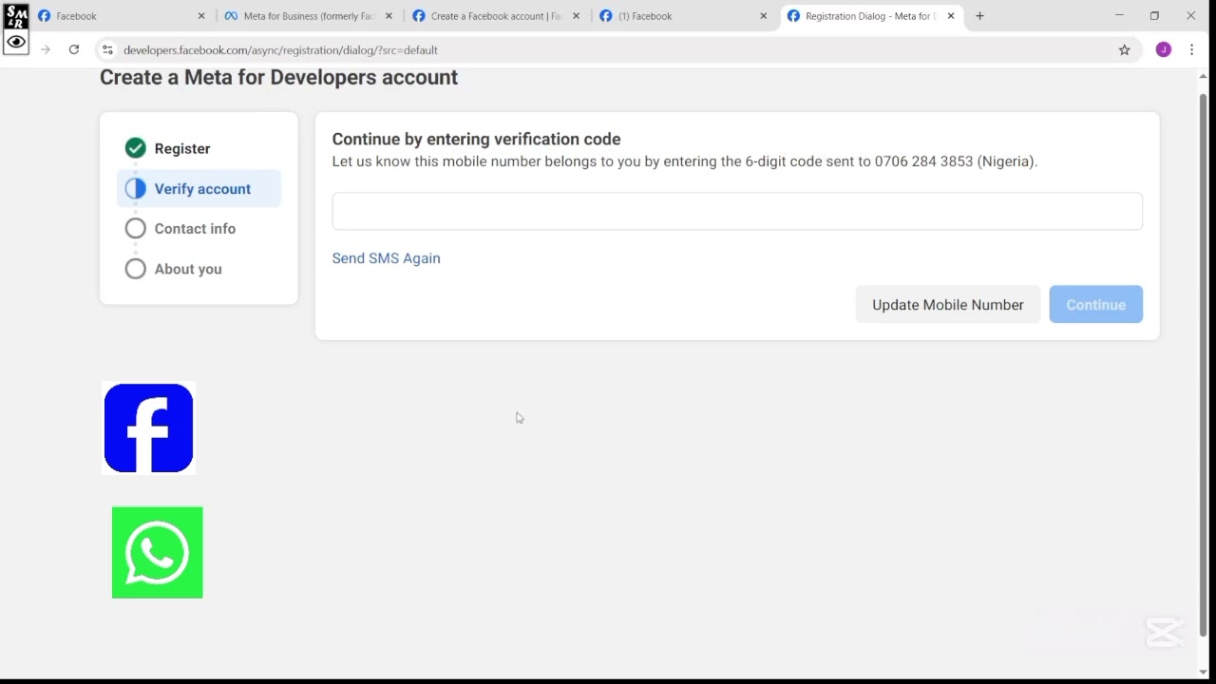Click the About you step circle
This screenshot has width=1216, height=684.
[x=136, y=269]
